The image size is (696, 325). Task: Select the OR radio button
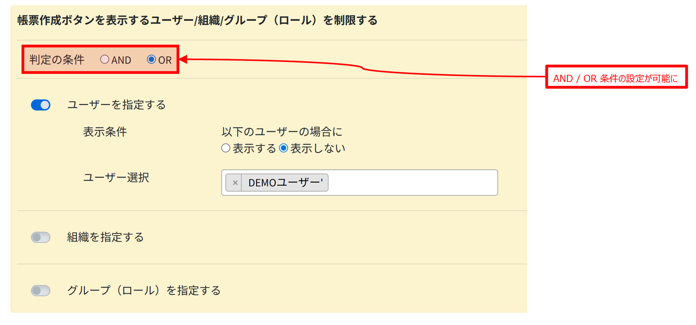[x=151, y=59]
